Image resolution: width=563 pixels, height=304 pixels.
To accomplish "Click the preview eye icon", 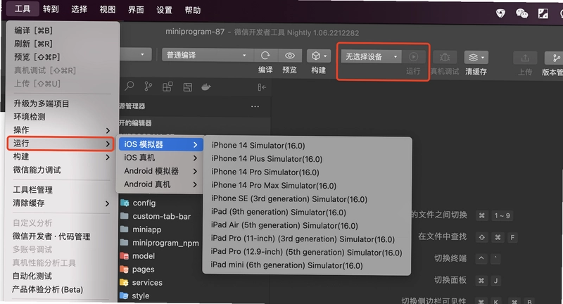I will click(289, 56).
